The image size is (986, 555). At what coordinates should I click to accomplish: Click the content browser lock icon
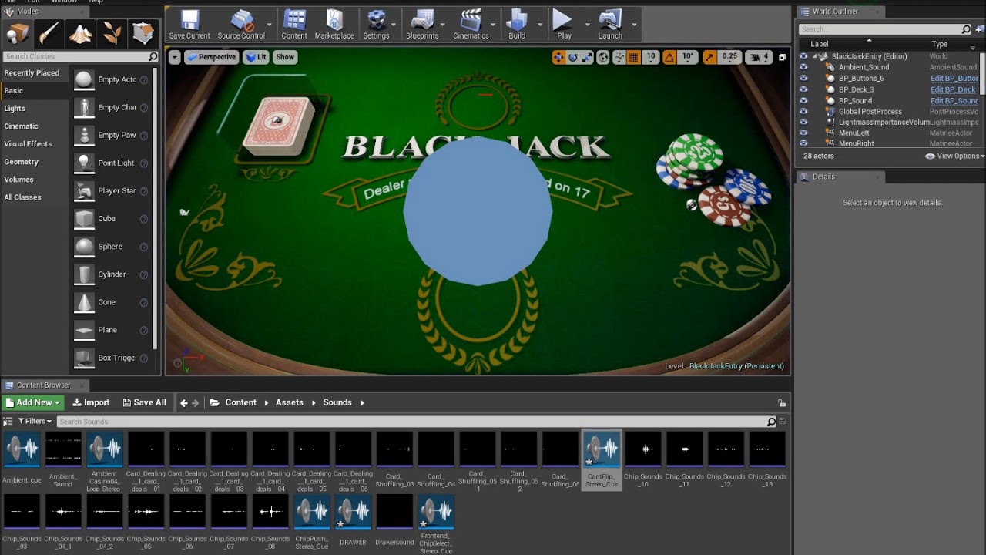click(x=782, y=402)
